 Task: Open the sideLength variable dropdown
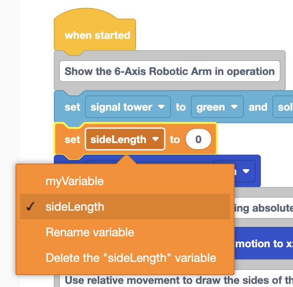125,139
